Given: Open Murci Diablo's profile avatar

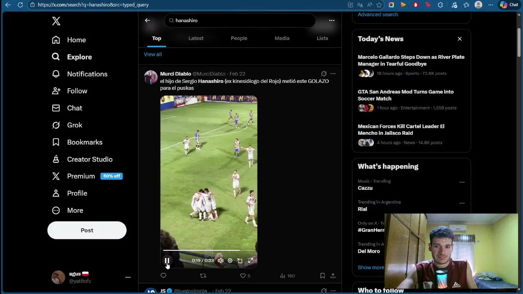Looking at the screenshot, I should [x=151, y=77].
